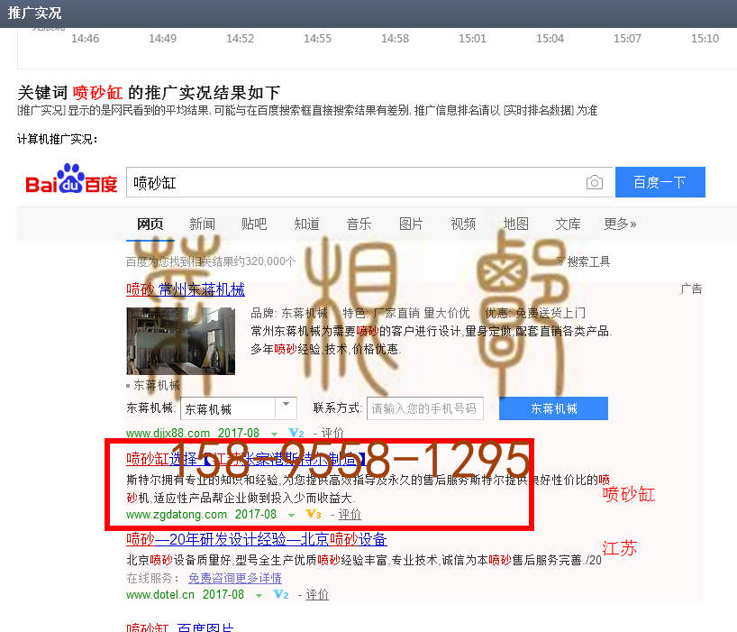Viewport: 737px width, 632px height.
Task: Open the 喷砂缸选择 斯特尔制造 result link
Action: (246, 459)
